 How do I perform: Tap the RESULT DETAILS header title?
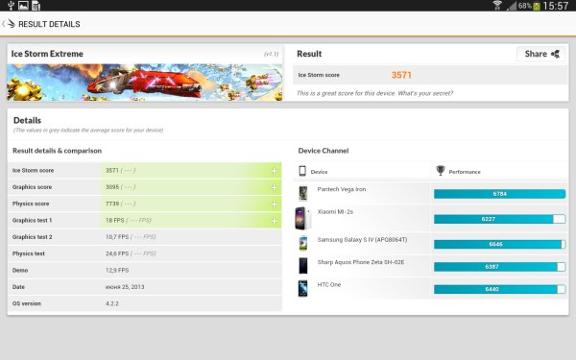[x=49, y=24]
